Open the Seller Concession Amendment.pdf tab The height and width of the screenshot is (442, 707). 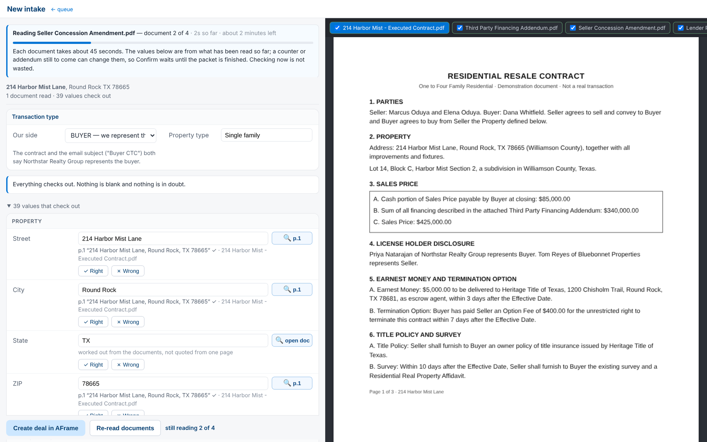618,28
